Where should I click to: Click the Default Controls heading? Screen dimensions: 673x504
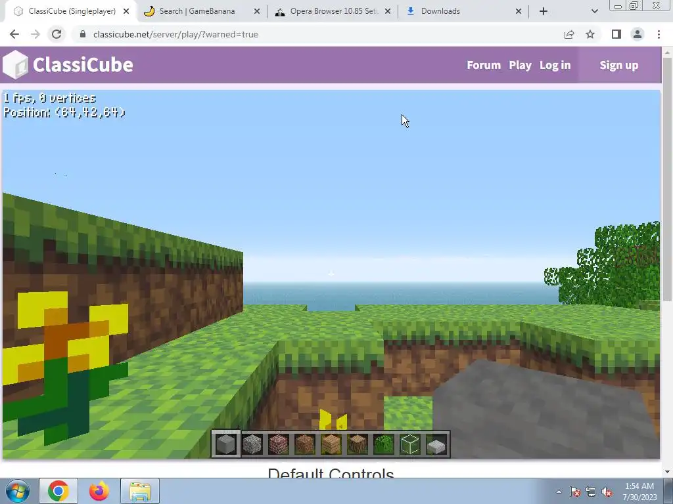point(331,472)
